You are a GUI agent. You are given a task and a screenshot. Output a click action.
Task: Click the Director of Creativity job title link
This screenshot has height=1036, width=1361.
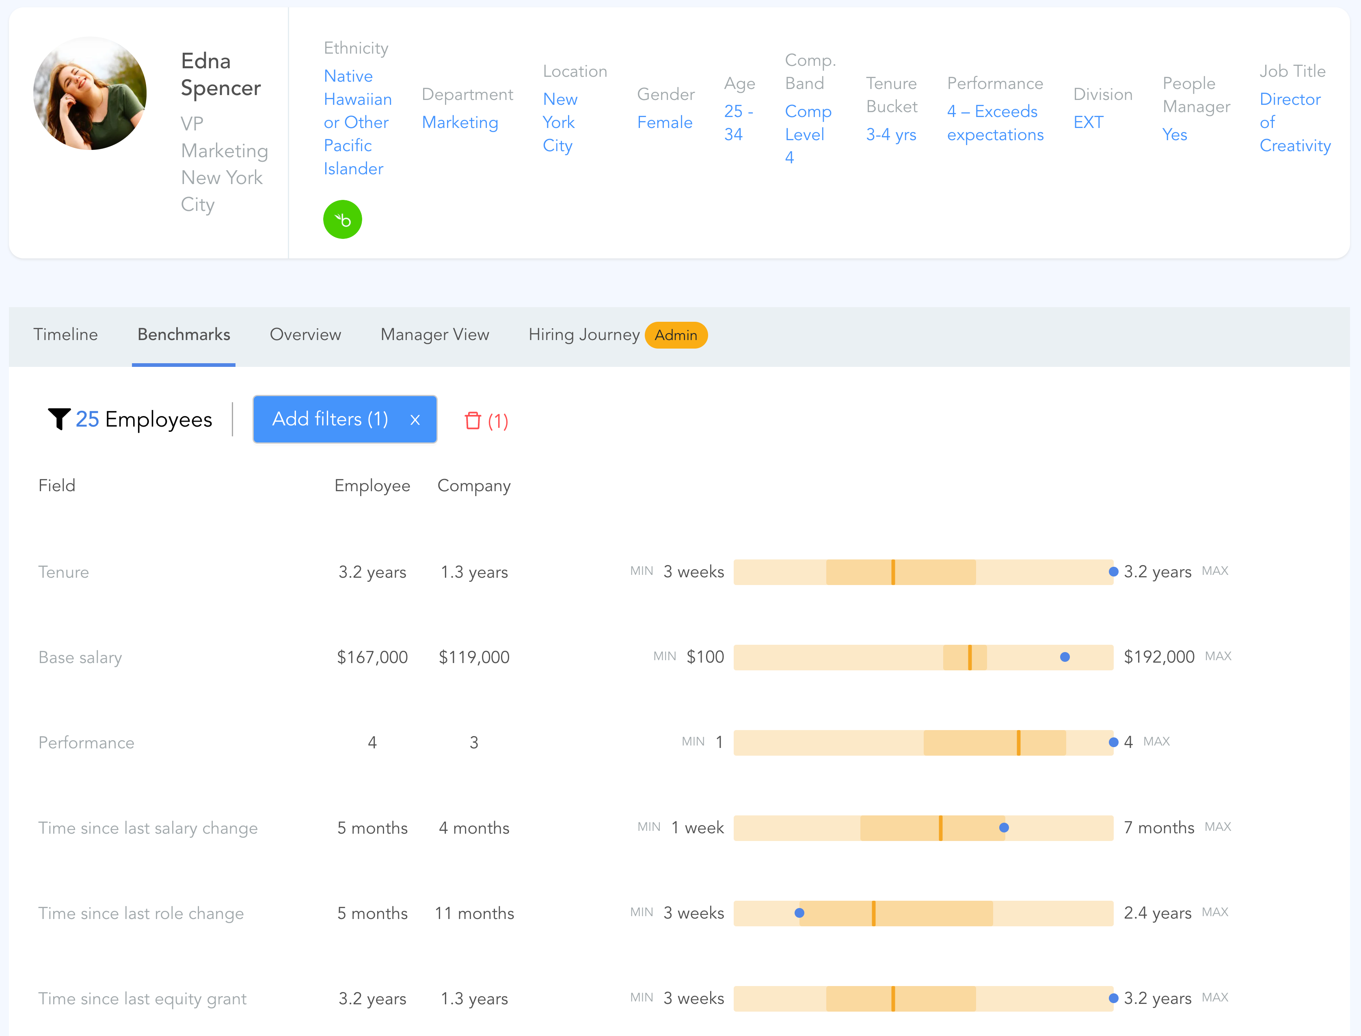coord(1294,122)
